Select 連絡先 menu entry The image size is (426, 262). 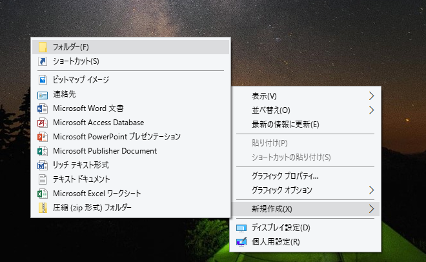(x=130, y=94)
